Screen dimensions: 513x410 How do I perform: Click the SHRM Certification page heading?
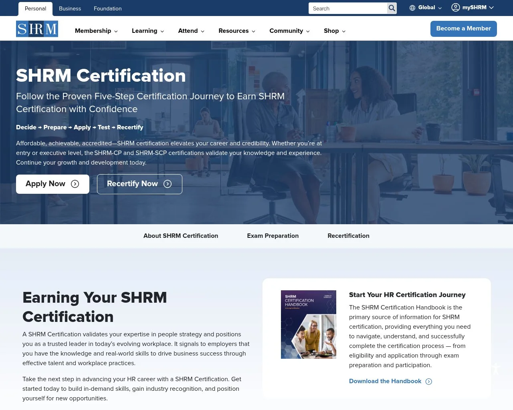pyautogui.click(x=101, y=76)
